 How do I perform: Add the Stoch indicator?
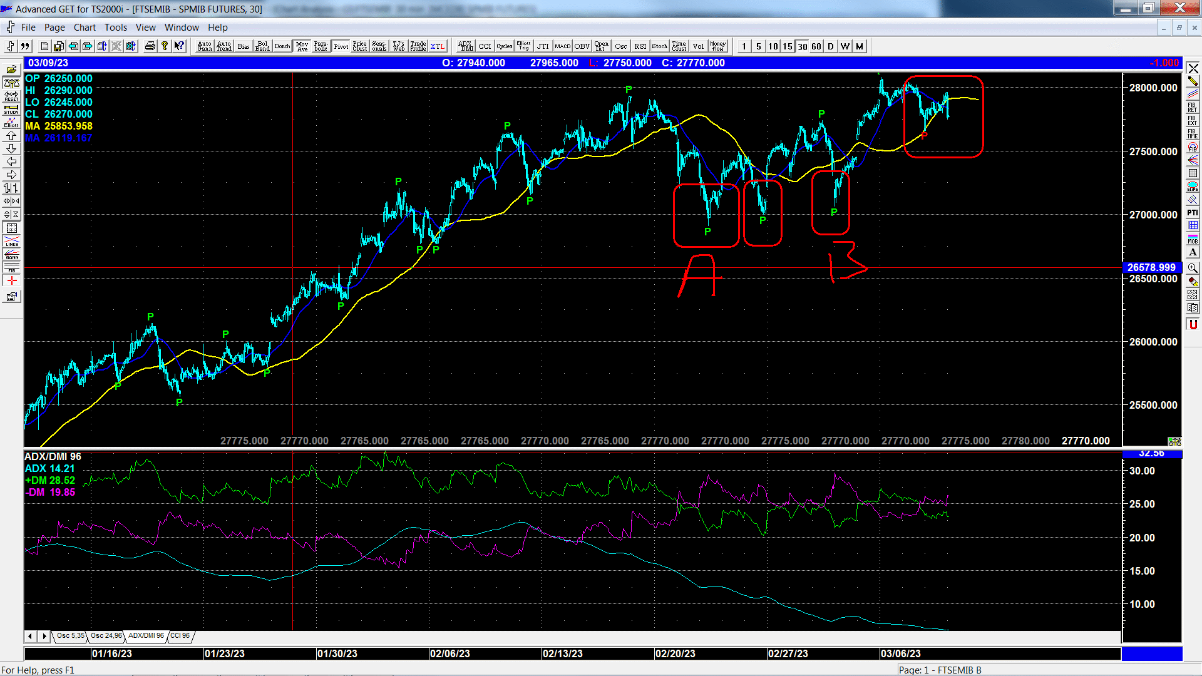[x=660, y=46]
